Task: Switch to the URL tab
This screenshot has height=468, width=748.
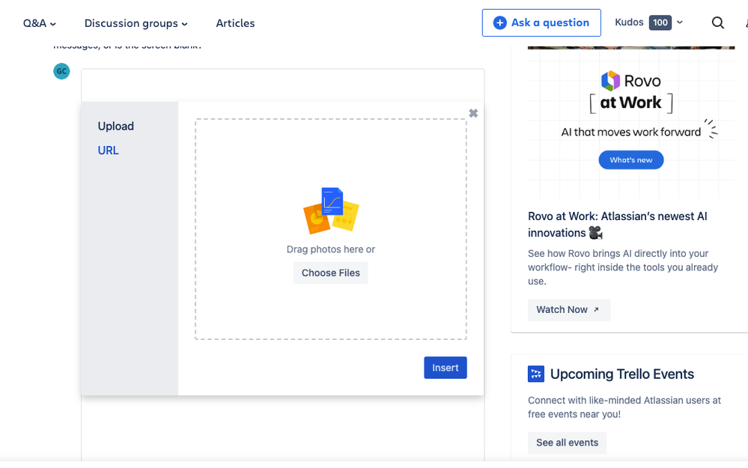Action: tap(109, 151)
